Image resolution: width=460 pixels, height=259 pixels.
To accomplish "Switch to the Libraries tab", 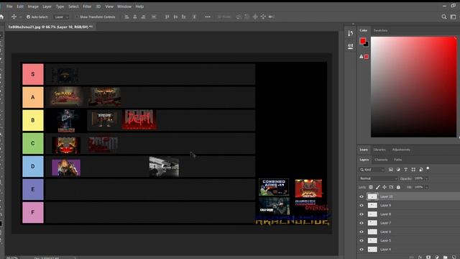I will pyautogui.click(x=379, y=150).
